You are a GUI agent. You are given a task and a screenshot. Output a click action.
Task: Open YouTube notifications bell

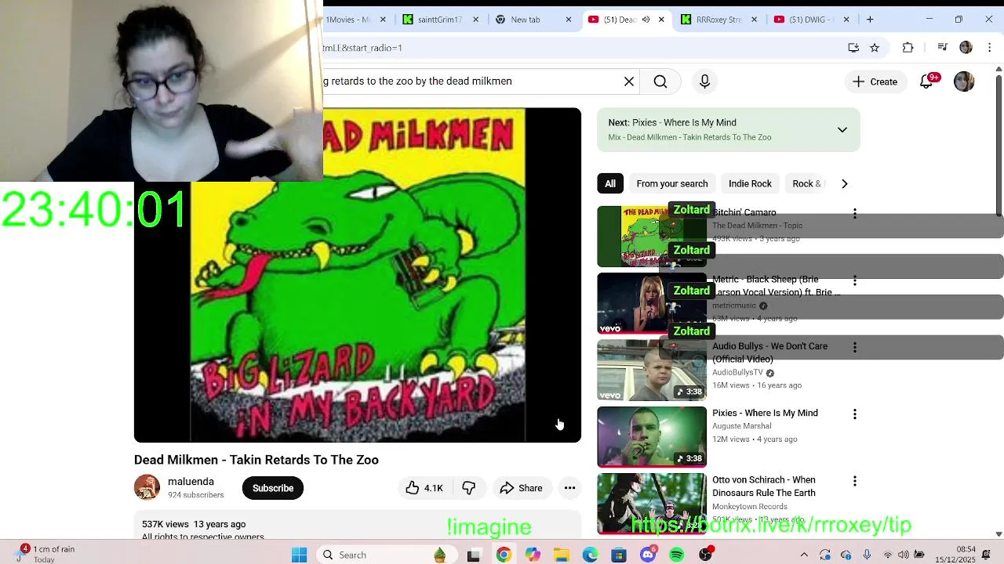[x=927, y=81]
